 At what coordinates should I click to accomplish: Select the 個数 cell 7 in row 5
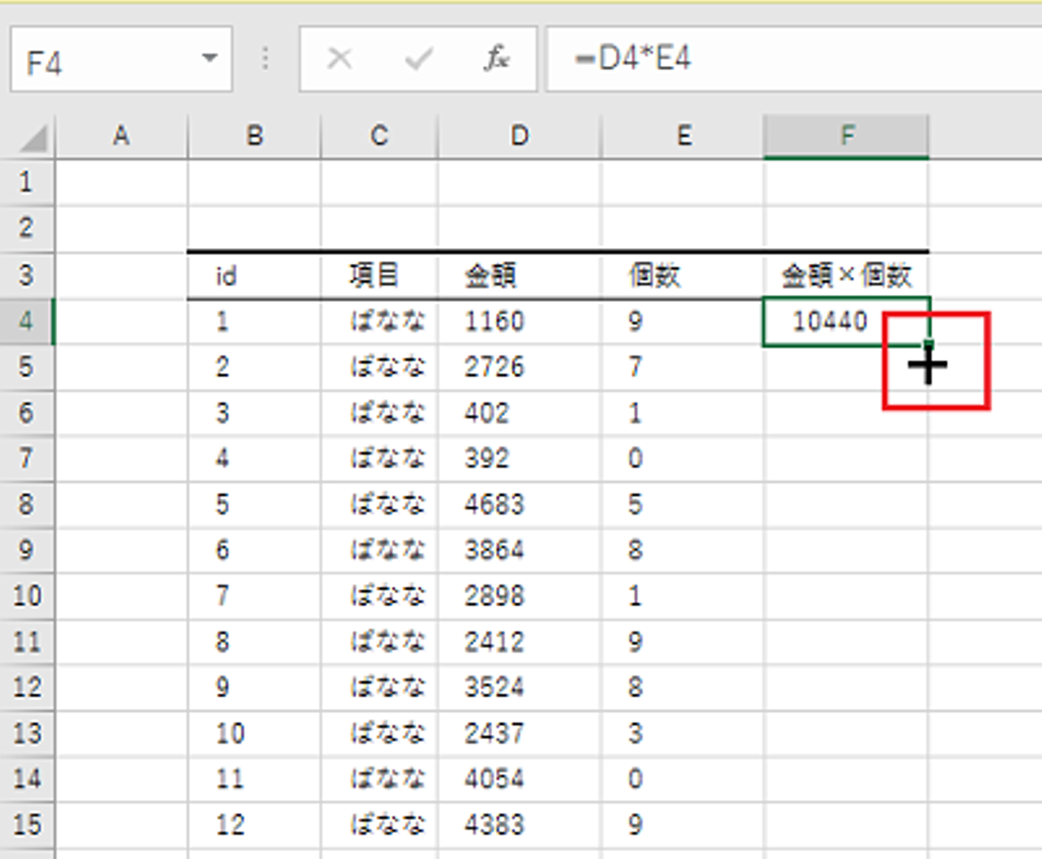click(682, 367)
